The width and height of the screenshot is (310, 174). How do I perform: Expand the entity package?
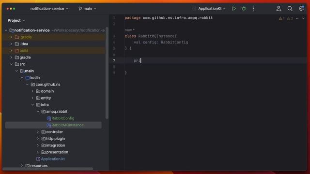32,98
